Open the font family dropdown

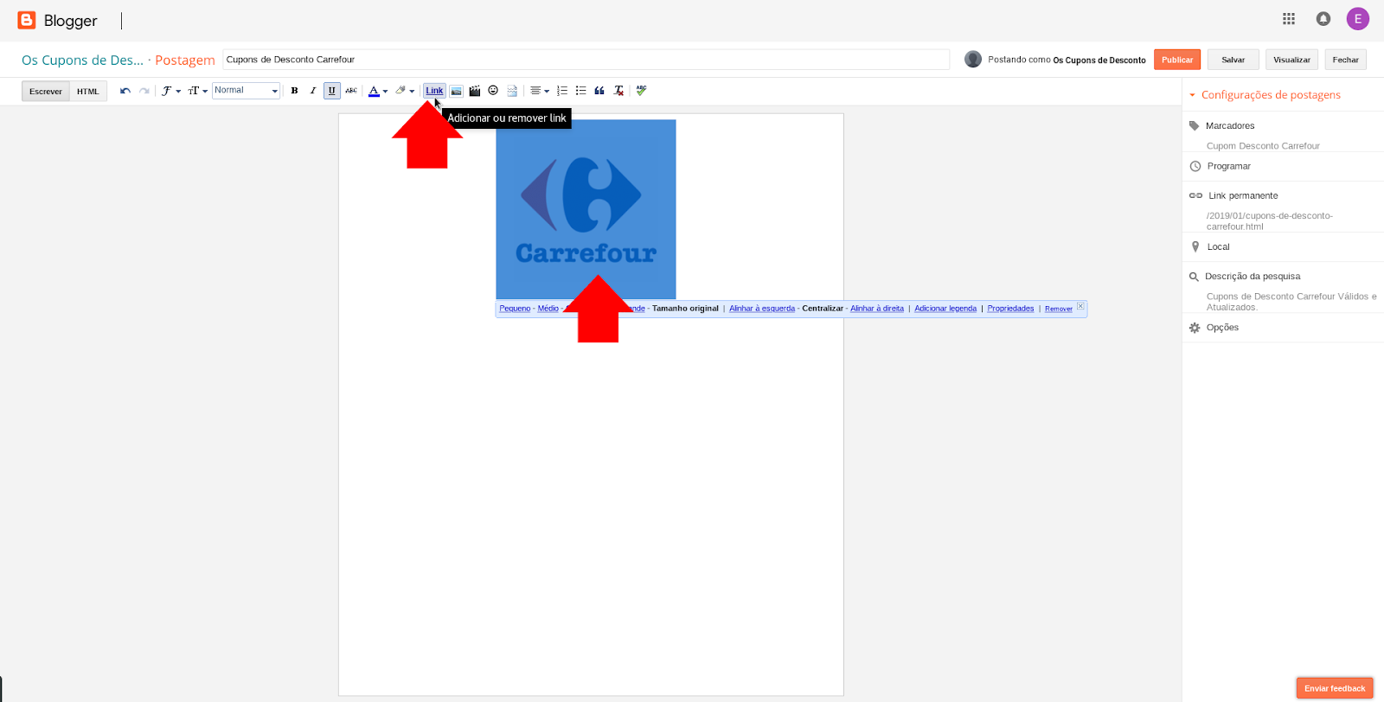(171, 91)
